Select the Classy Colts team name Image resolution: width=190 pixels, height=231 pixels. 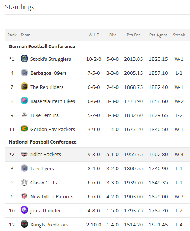(x=43, y=183)
